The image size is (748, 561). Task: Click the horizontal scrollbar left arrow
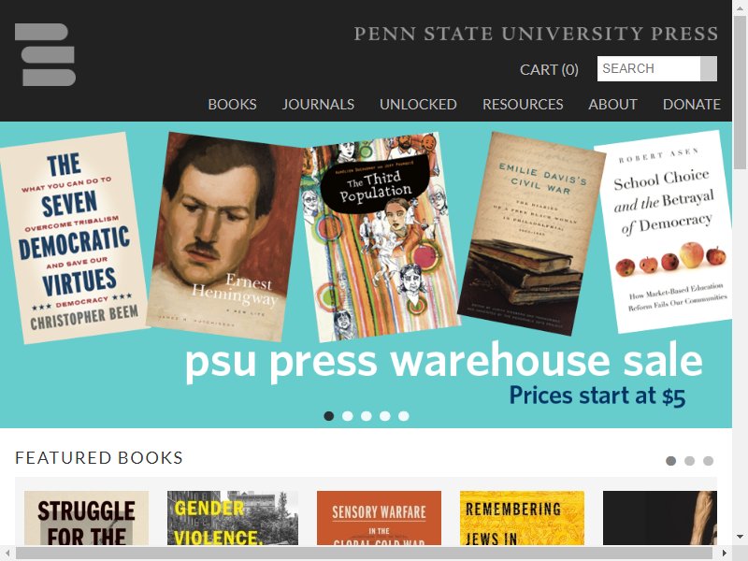[7, 553]
